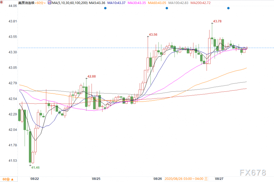
Task: Click the 2020/08/26 03:00~04:00 time label
Action: 184,179
